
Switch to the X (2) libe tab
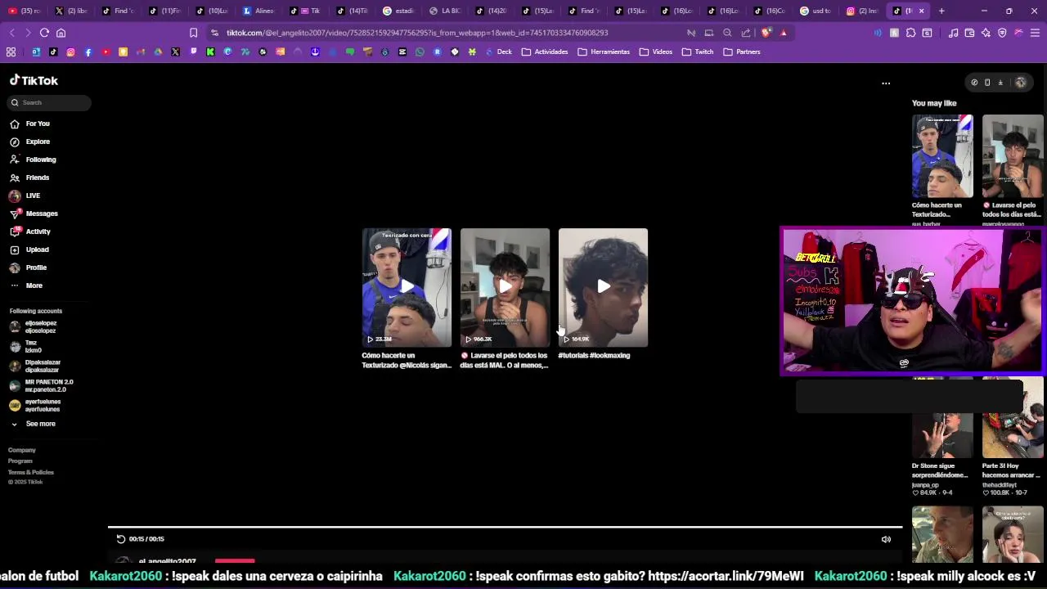coord(72,11)
